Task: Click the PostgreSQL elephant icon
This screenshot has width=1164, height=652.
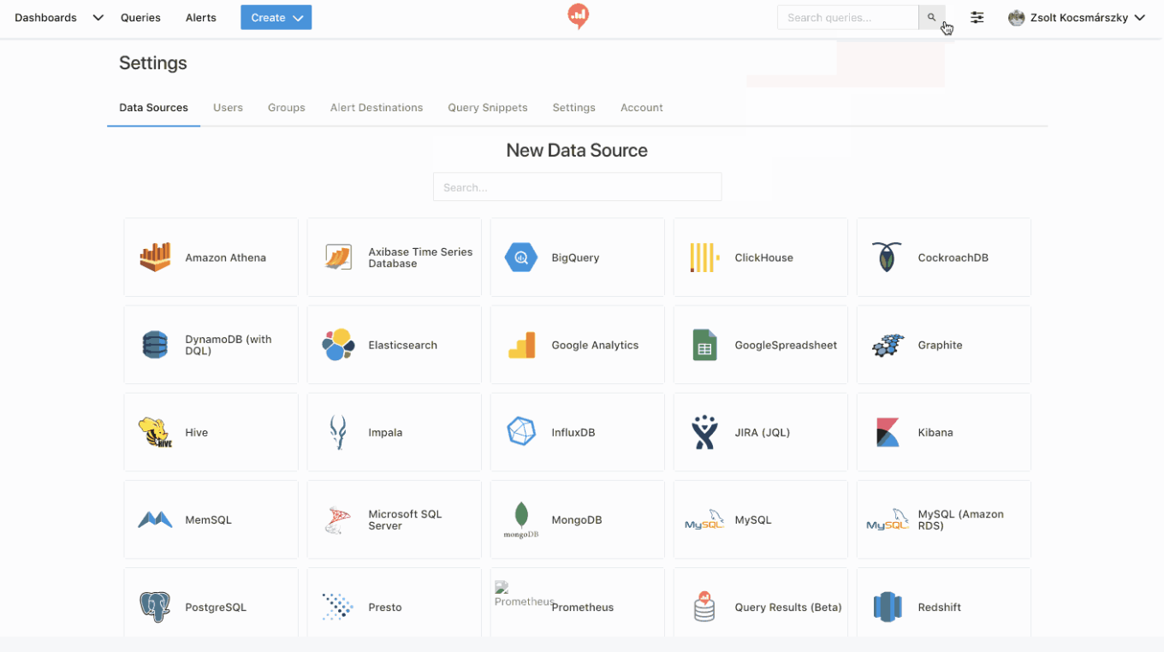Action: click(155, 607)
